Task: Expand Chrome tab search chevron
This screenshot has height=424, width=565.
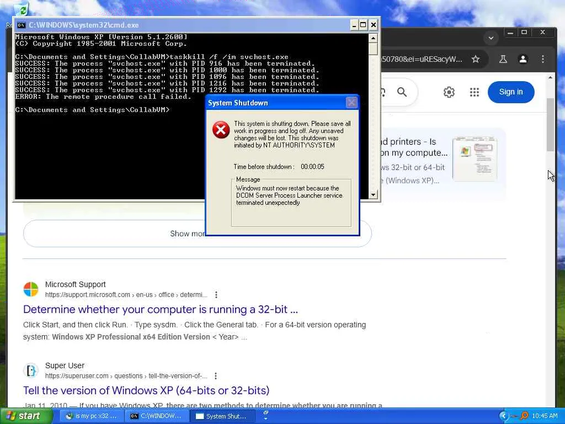Action: 491,38
